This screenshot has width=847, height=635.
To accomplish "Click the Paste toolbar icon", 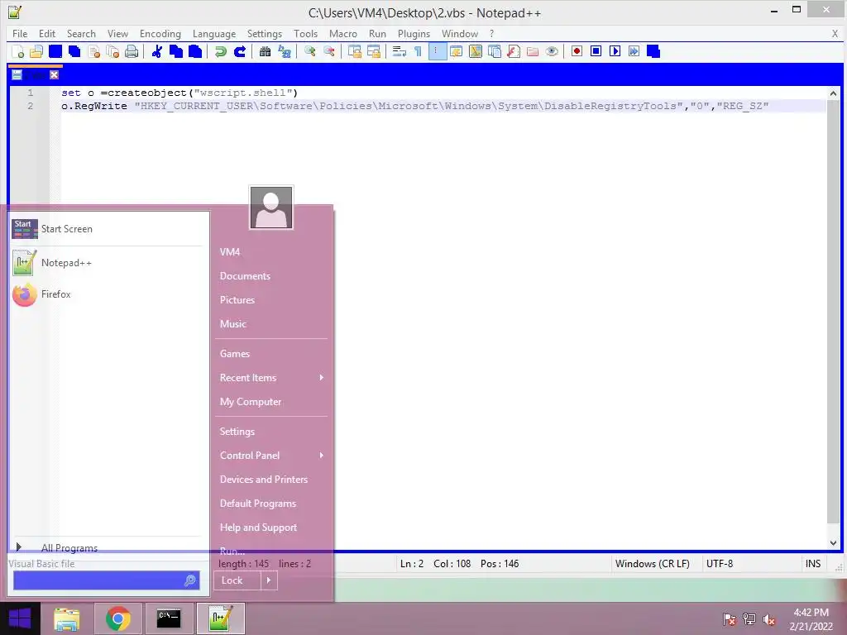I will (194, 51).
